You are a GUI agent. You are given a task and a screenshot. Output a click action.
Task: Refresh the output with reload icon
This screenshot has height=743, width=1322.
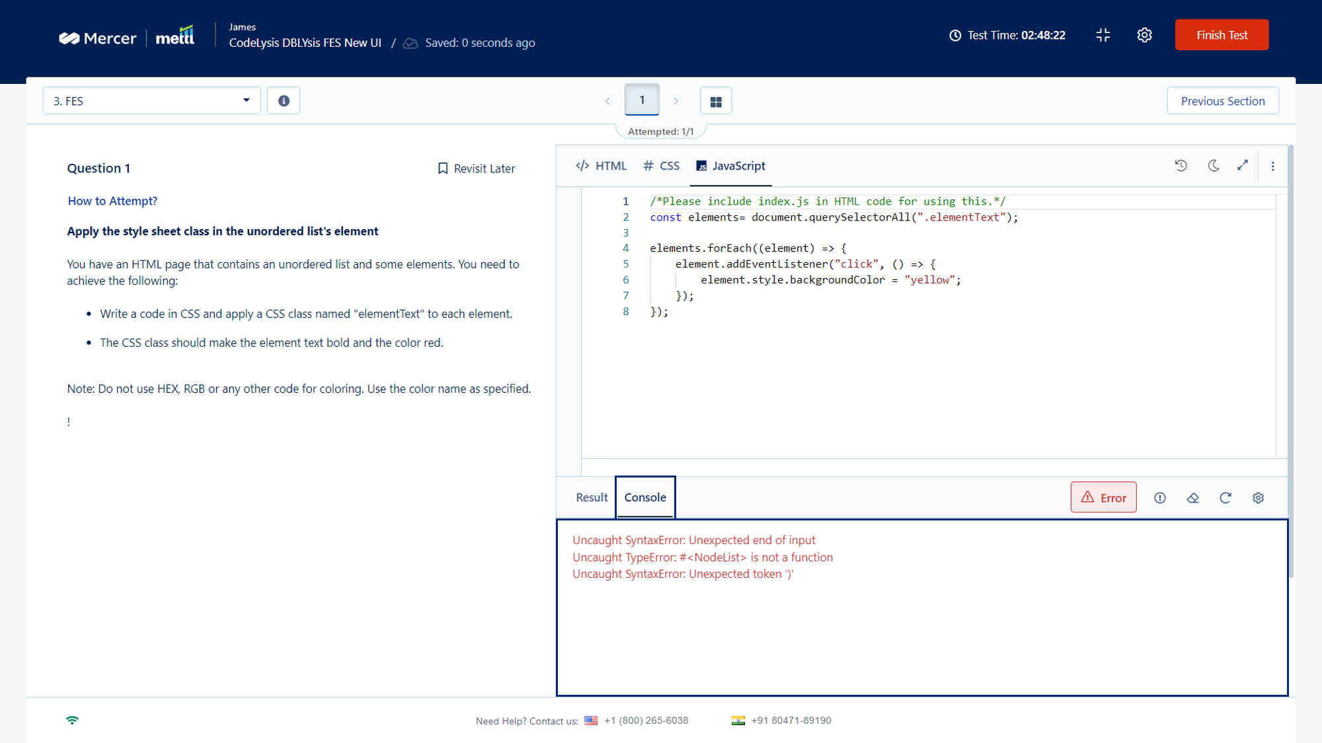pyautogui.click(x=1225, y=498)
